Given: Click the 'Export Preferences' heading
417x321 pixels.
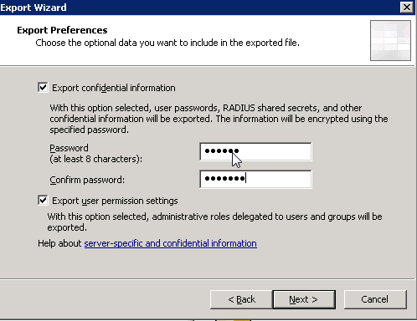Looking at the screenshot, I should (x=62, y=30).
